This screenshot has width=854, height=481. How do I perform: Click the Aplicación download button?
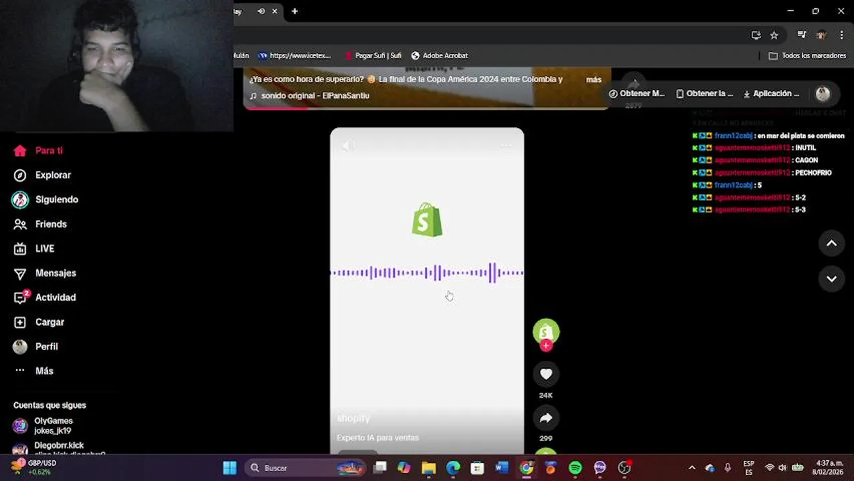click(771, 94)
